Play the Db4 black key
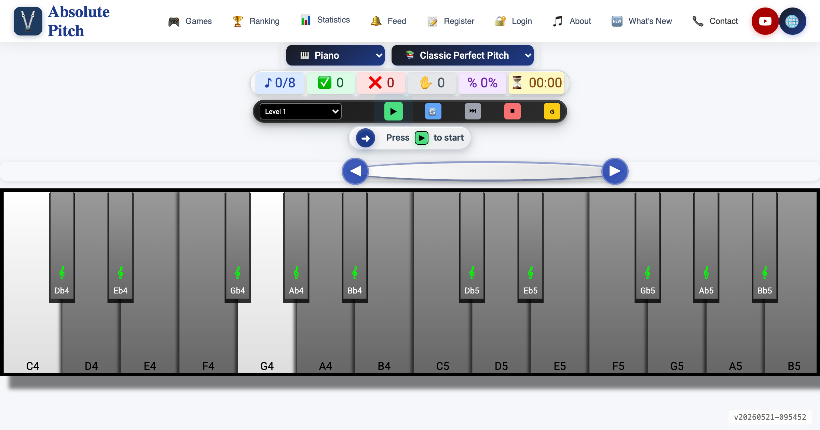 tap(62, 247)
